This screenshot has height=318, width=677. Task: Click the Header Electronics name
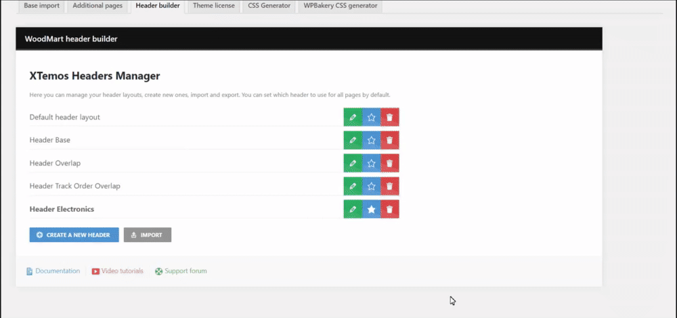click(62, 209)
